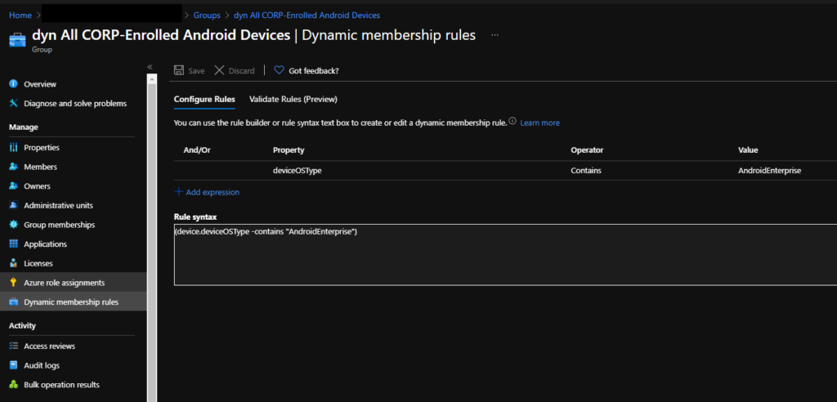Screen dimensions: 837x402
Task: Click the Access reviews checklist icon
Action: [14, 346]
